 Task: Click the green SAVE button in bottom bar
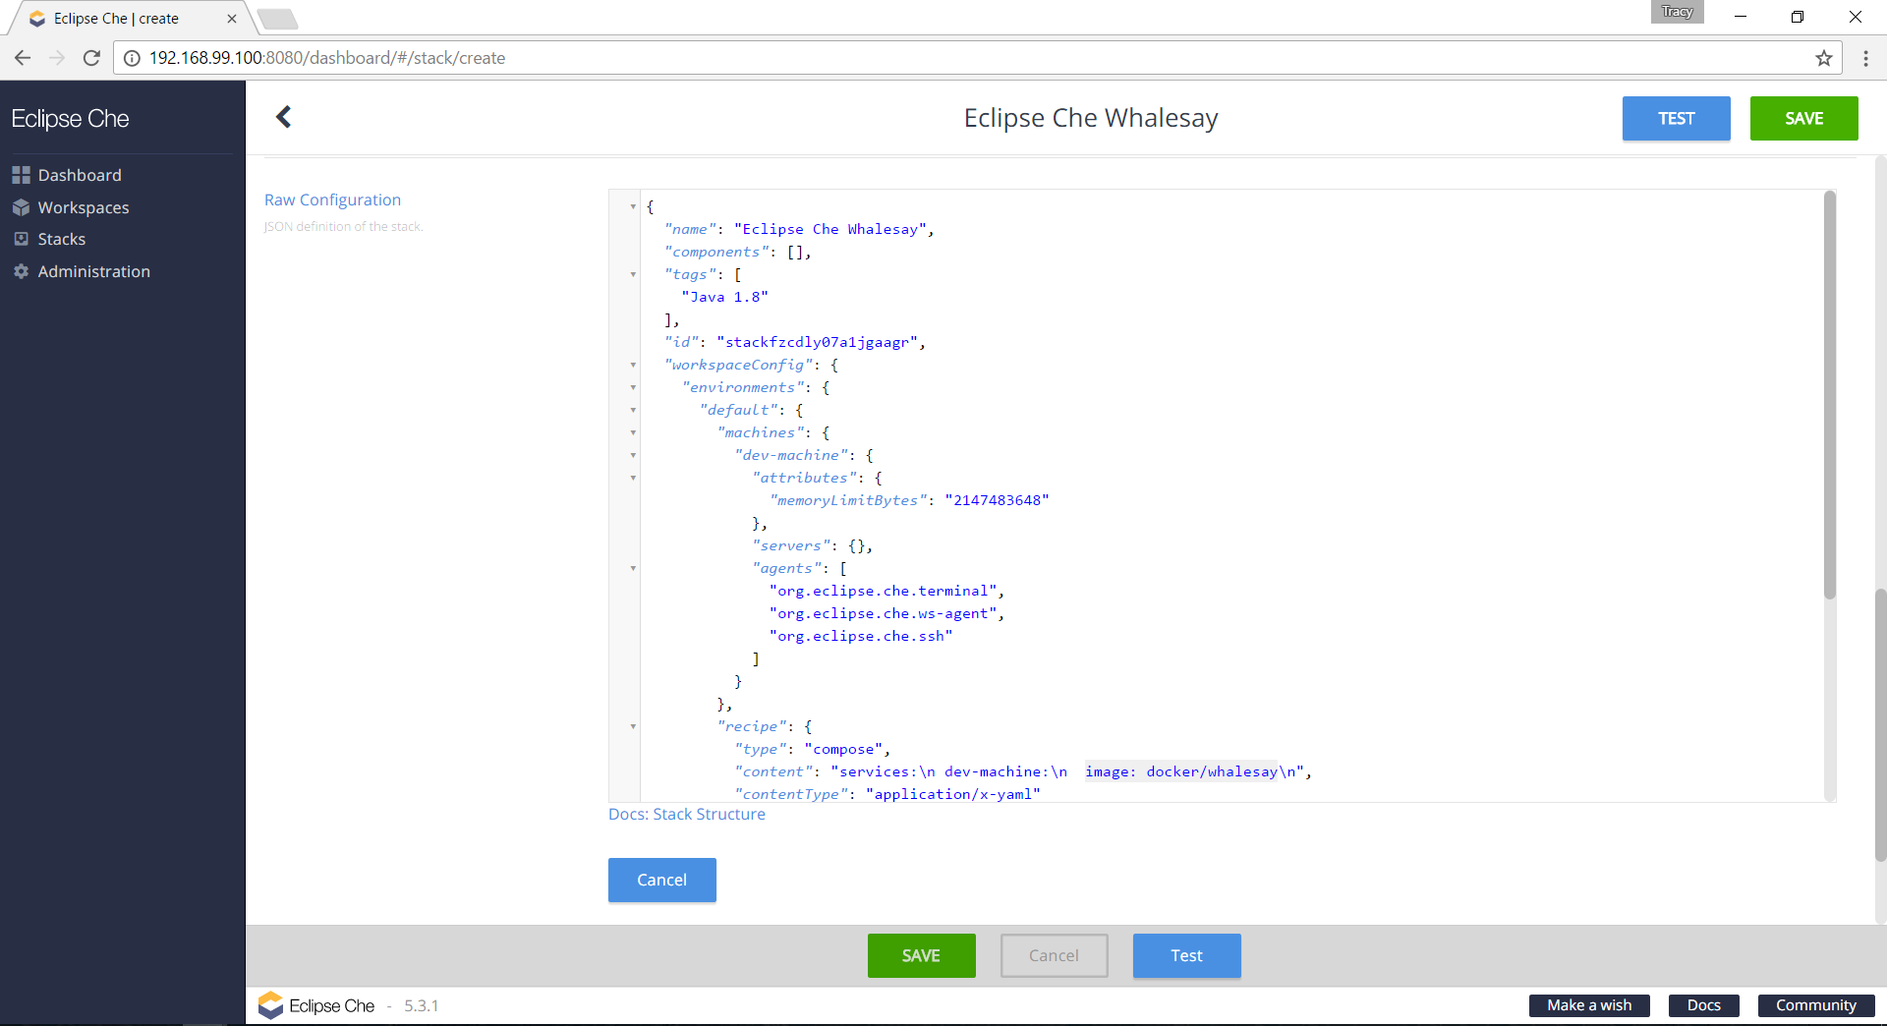point(921,955)
